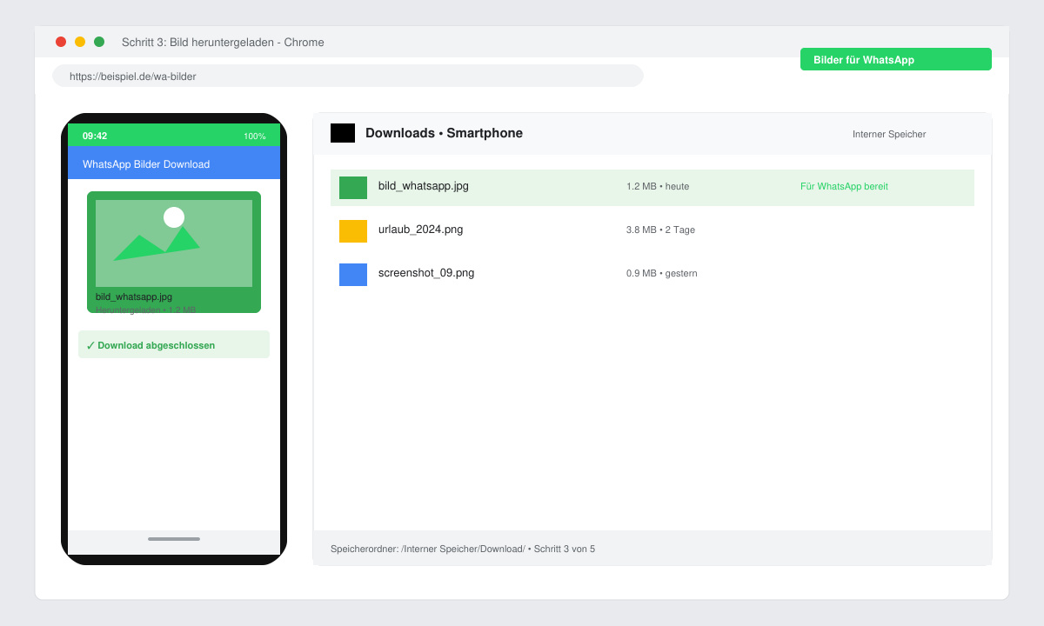The image size is (1044, 626).
Task: Tap the Download abgeschlossen banner
Action: [174, 344]
